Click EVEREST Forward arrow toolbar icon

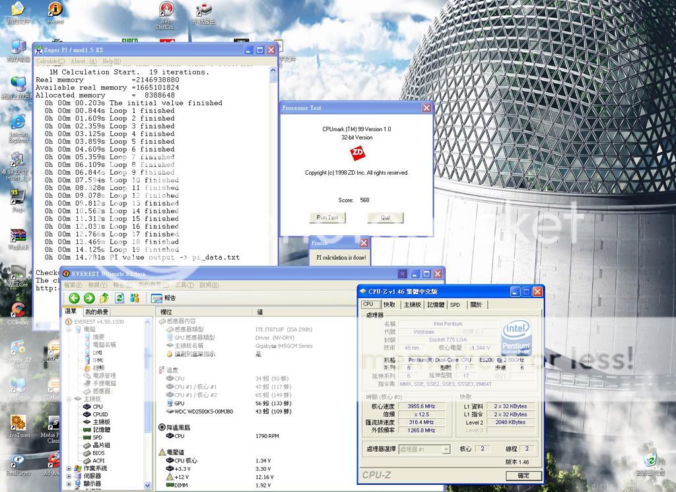click(x=89, y=297)
